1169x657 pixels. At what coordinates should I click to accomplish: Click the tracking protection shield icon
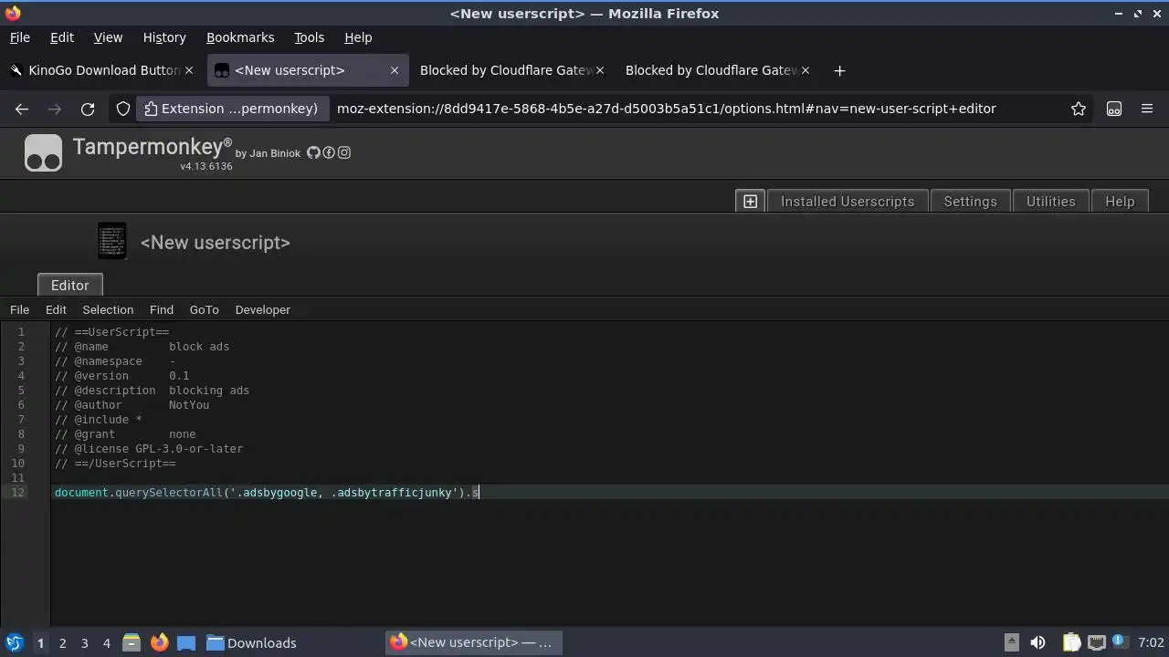pos(123,109)
